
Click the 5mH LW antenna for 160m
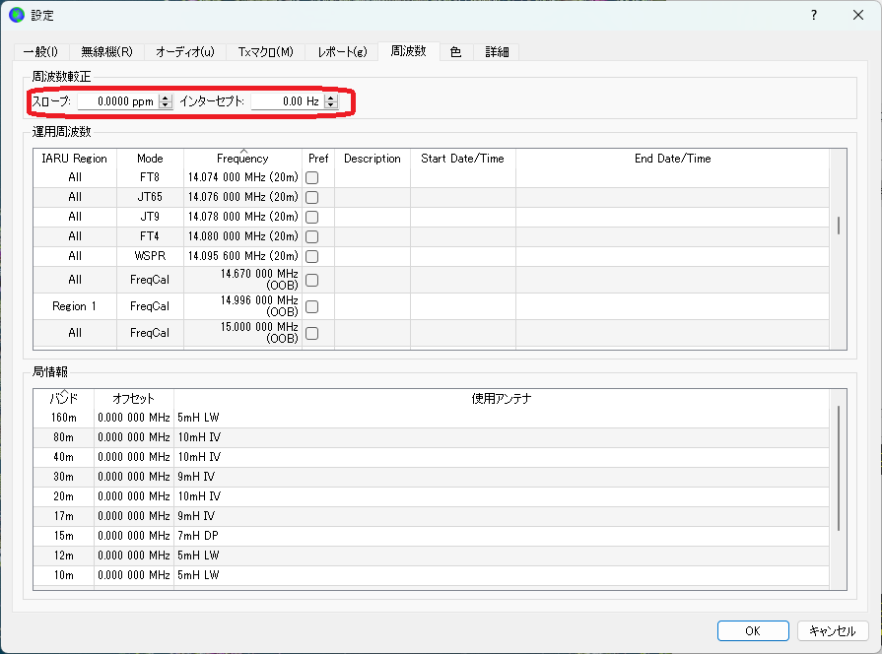tap(502, 418)
